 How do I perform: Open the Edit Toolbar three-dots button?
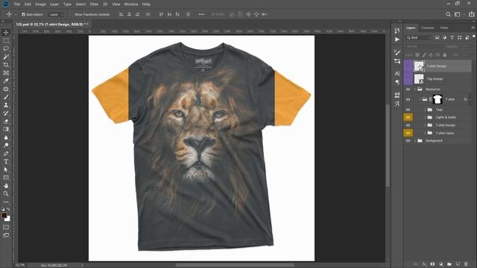[x=6, y=202]
